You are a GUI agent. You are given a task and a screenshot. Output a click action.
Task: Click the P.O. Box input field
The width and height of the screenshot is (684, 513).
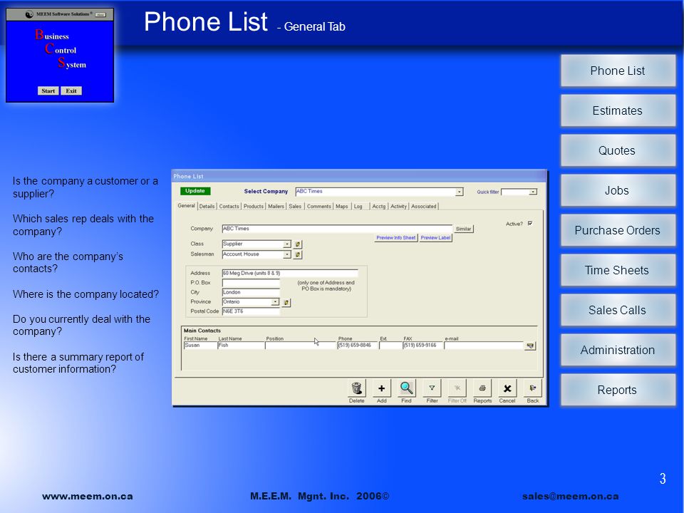[251, 283]
